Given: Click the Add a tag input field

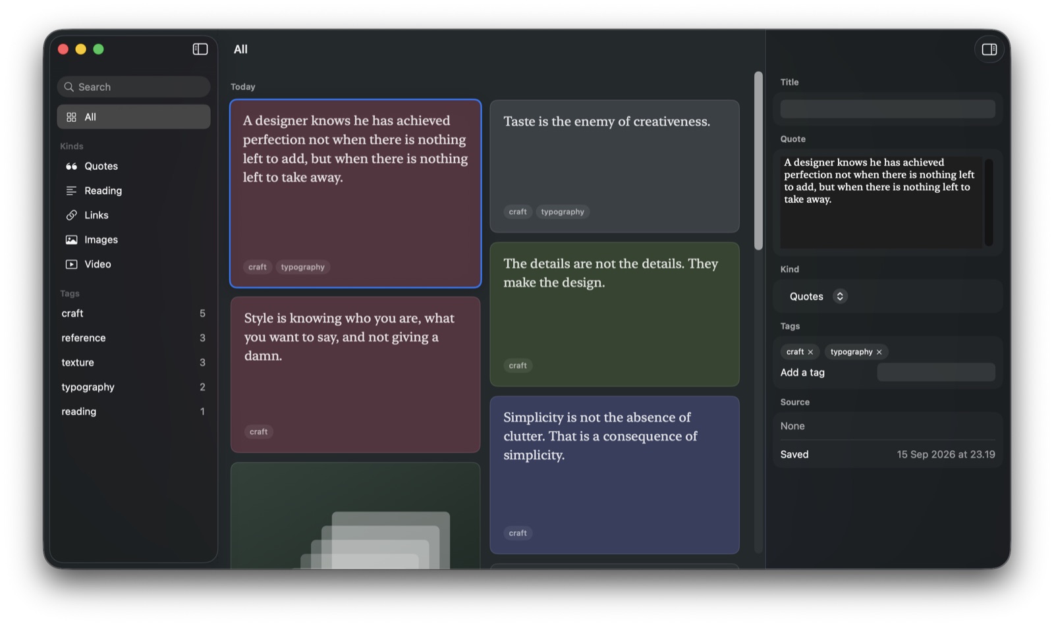Looking at the screenshot, I should 935,373.
